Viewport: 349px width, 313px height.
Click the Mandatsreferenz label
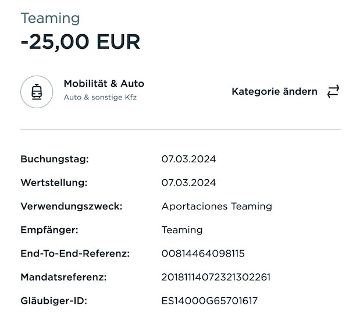(63, 277)
